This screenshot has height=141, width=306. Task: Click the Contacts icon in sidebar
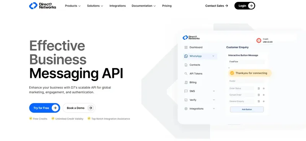point(186,65)
